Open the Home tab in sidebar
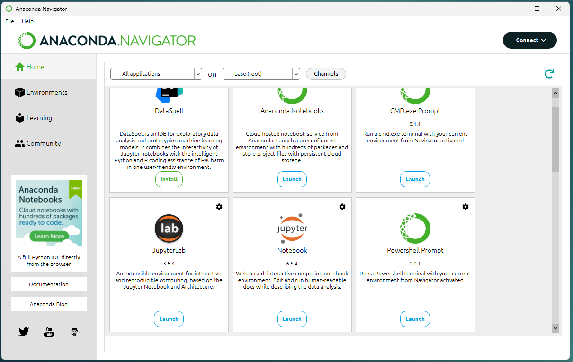 tap(49, 67)
